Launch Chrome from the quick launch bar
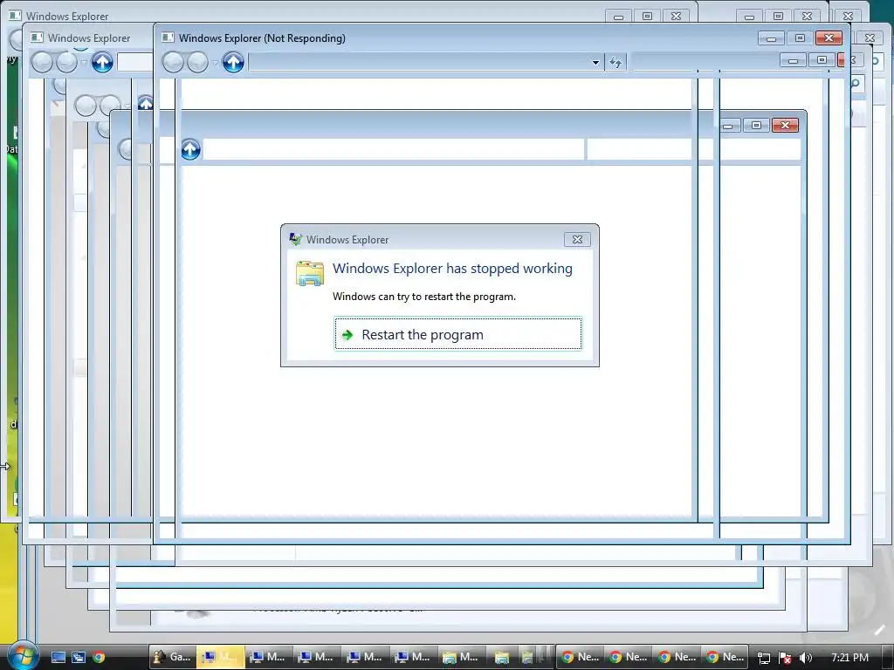 [x=99, y=657]
